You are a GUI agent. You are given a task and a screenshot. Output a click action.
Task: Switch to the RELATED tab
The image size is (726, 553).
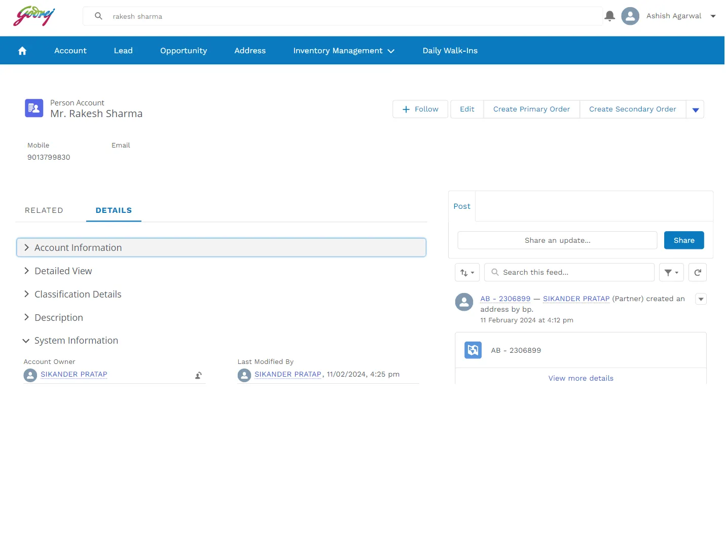tap(44, 210)
